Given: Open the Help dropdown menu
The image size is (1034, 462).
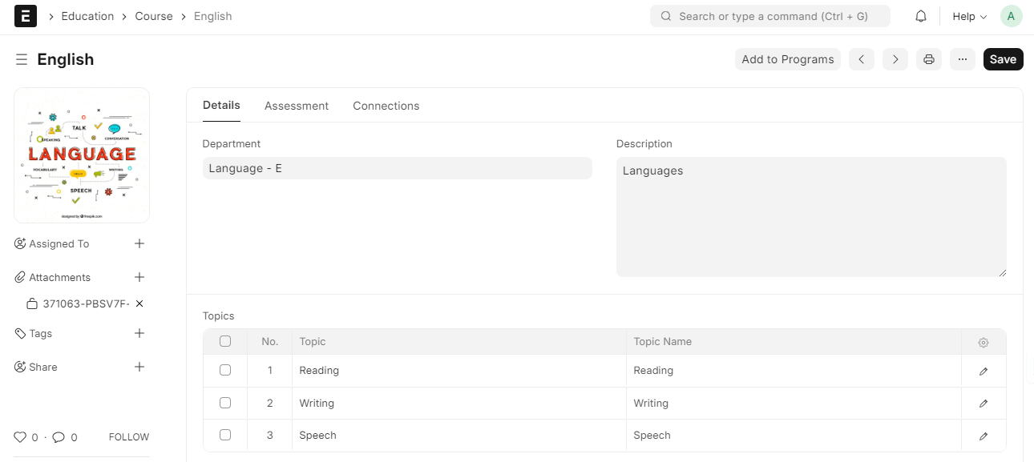Looking at the screenshot, I should click(x=969, y=16).
